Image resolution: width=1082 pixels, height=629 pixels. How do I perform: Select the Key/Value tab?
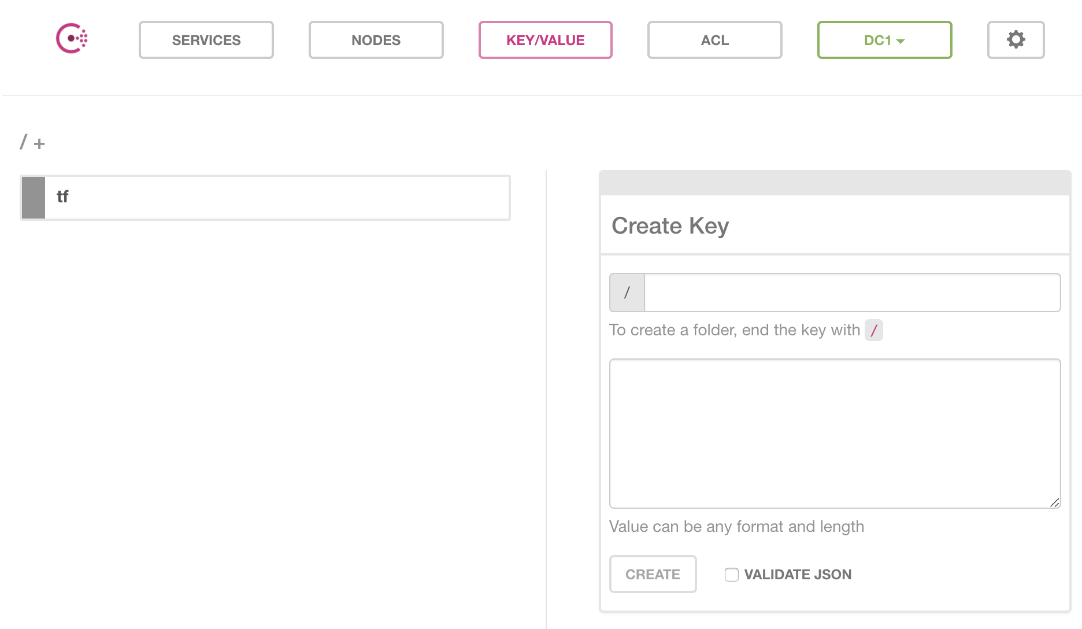[x=545, y=40]
